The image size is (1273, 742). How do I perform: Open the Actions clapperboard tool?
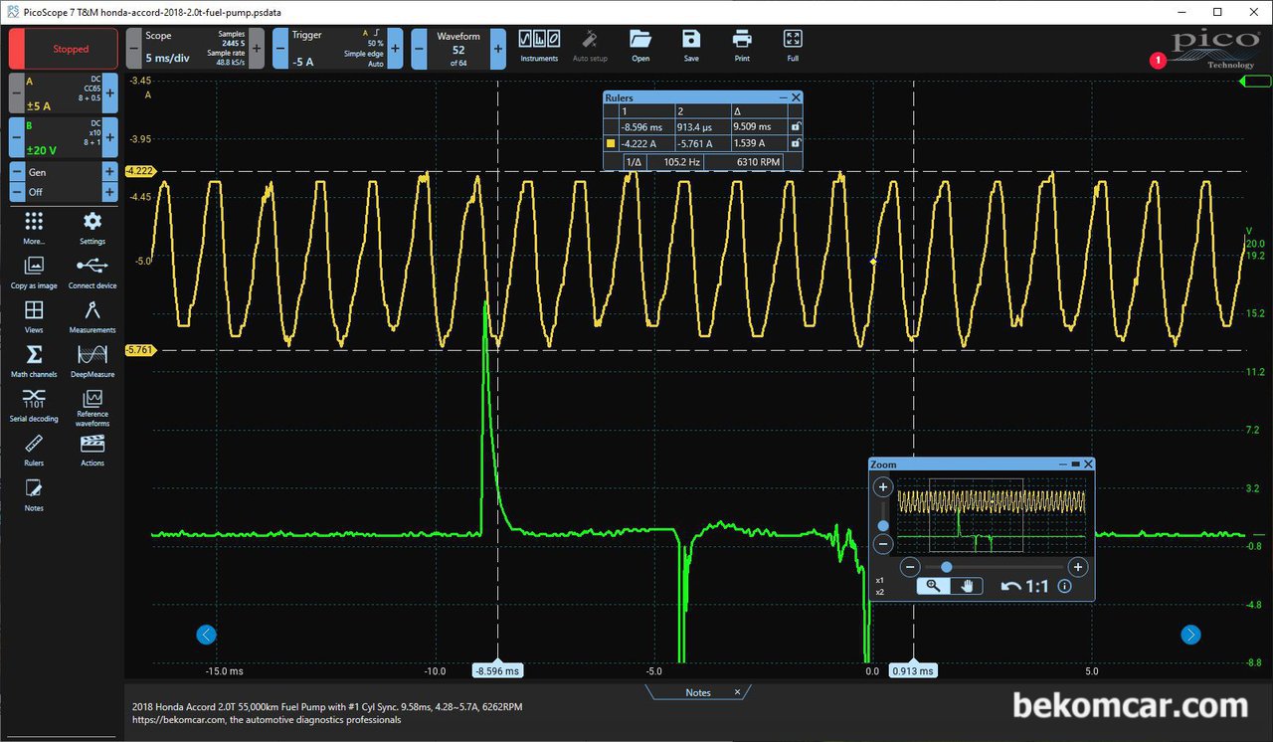pos(92,450)
